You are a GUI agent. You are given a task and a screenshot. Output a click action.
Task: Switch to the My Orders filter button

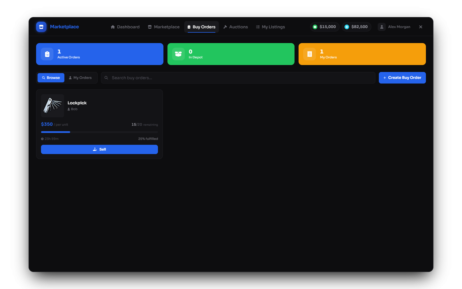(x=80, y=78)
